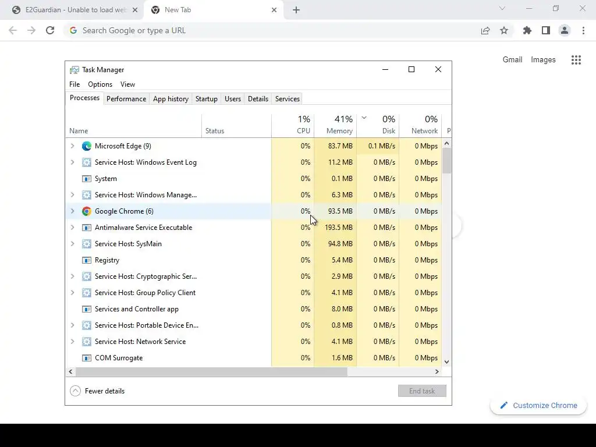Click Chrome forward arrow icon
Screen dimensions: 596x447
(31, 30)
